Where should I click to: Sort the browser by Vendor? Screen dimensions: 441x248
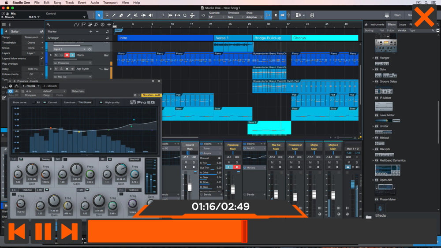point(402,30)
